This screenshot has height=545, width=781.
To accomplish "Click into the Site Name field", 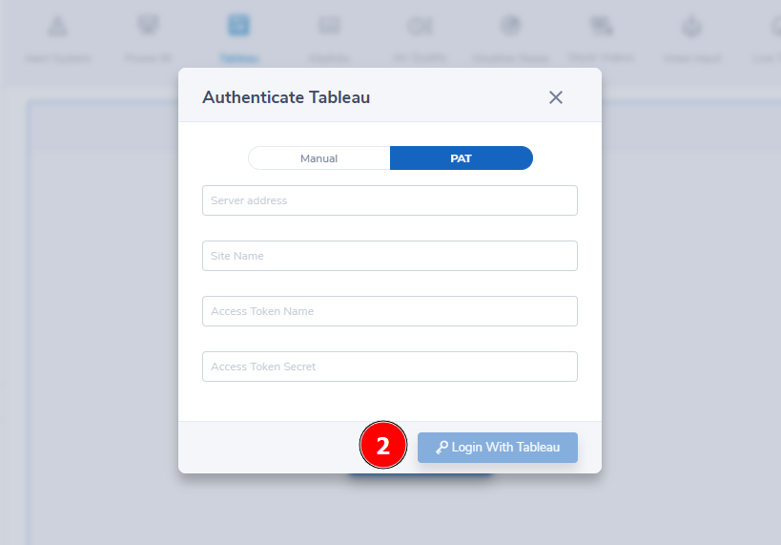I will tap(389, 256).
